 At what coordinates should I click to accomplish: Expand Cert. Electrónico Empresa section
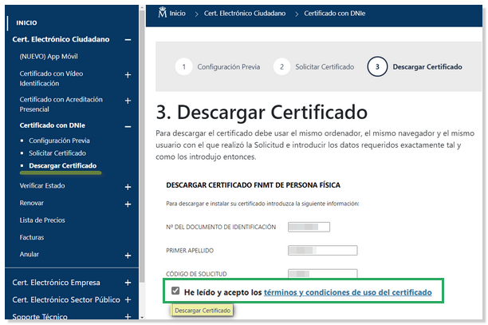128,282
